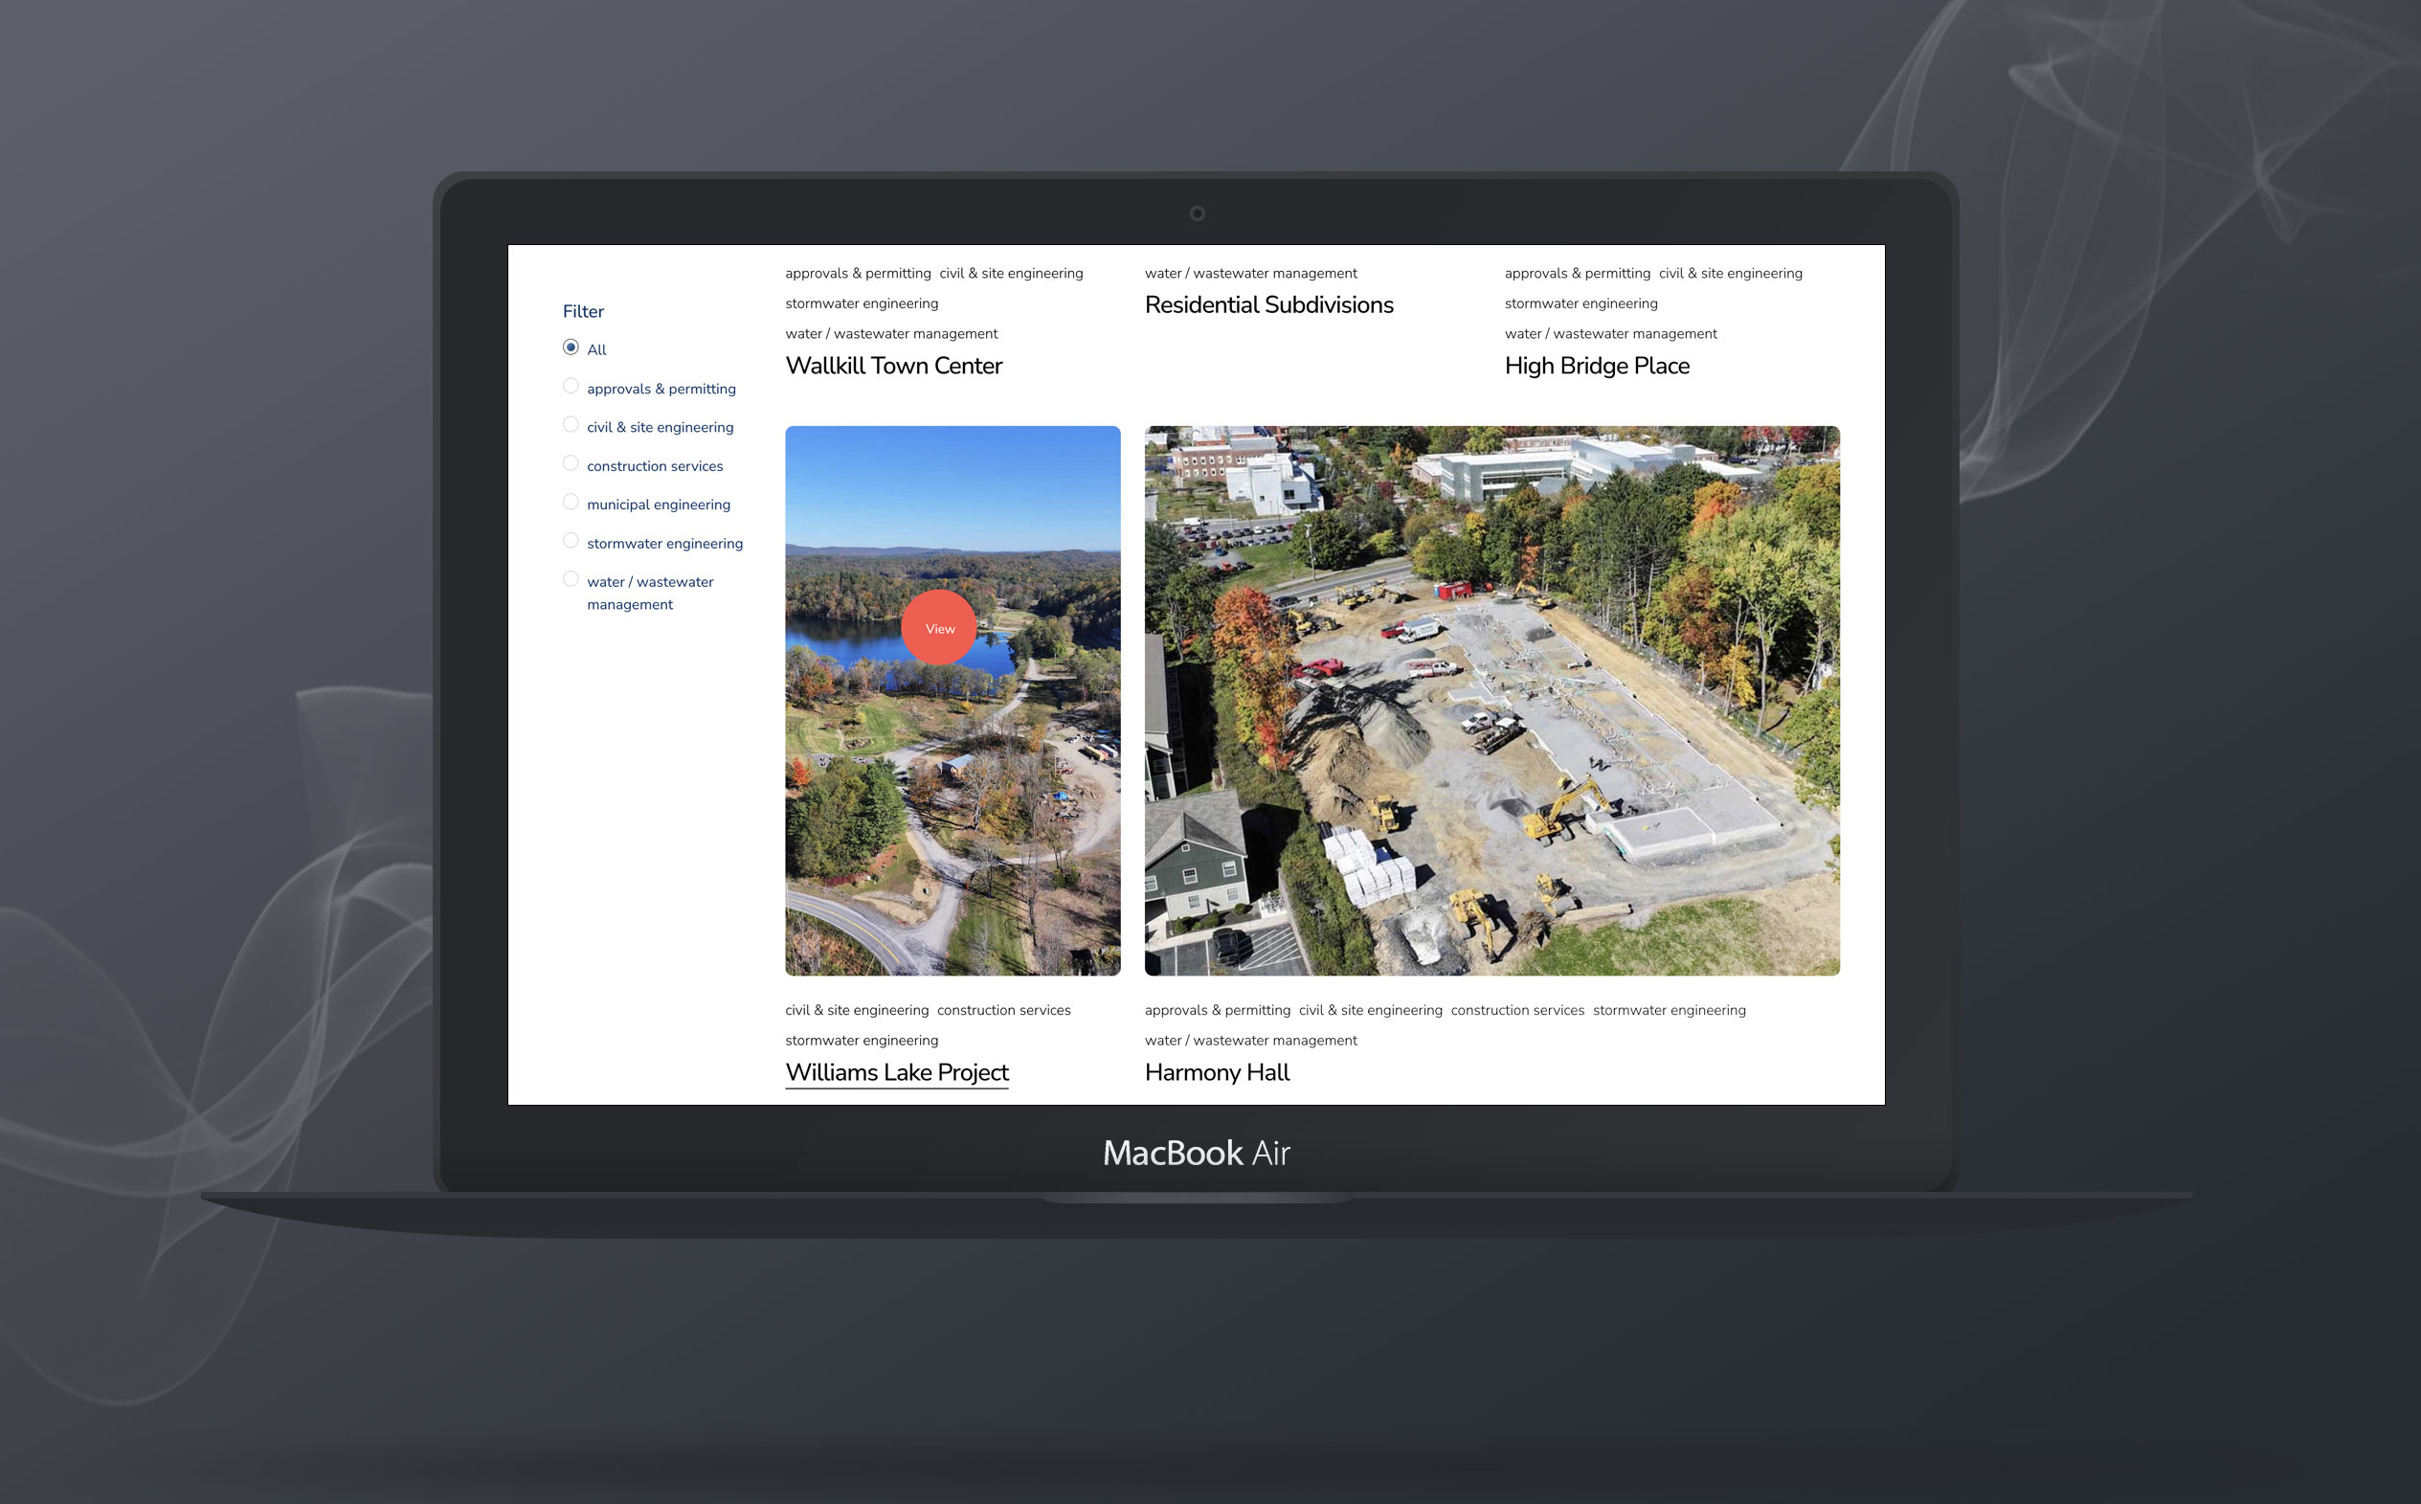2421x1504 pixels.
Task: Open the Residential Subdivisions title link
Action: (x=1269, y=305)
